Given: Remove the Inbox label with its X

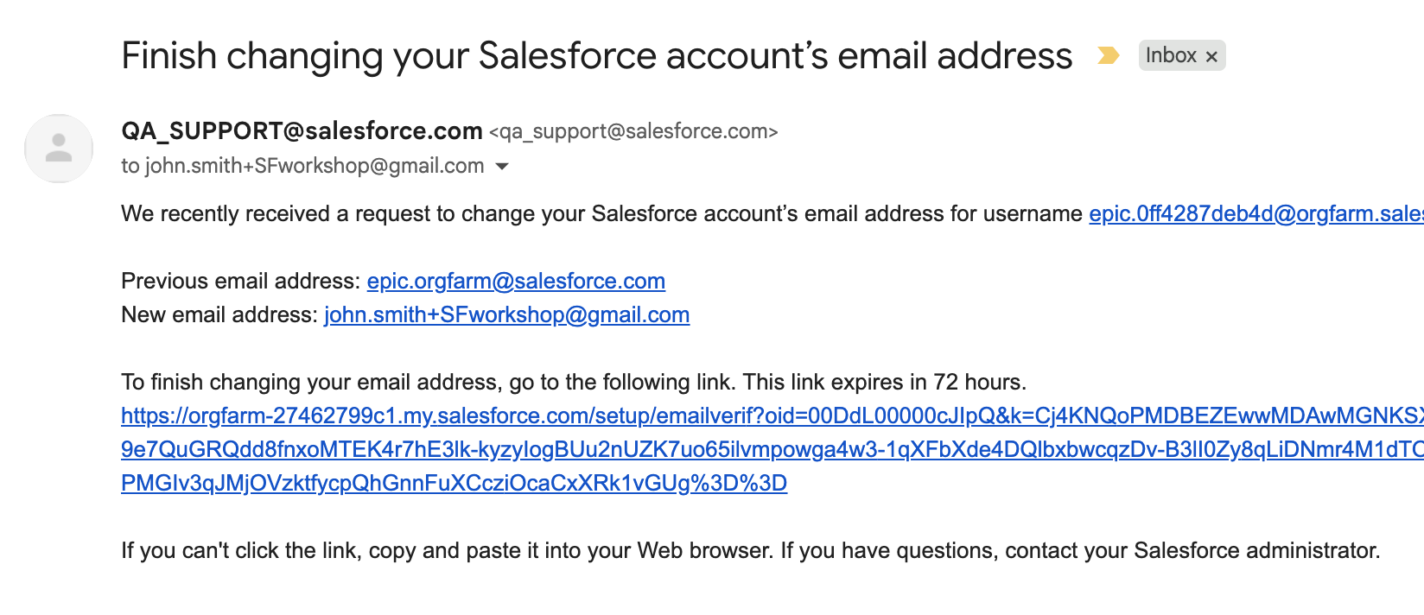Looking at the screenshot, I should point(1211,56).
